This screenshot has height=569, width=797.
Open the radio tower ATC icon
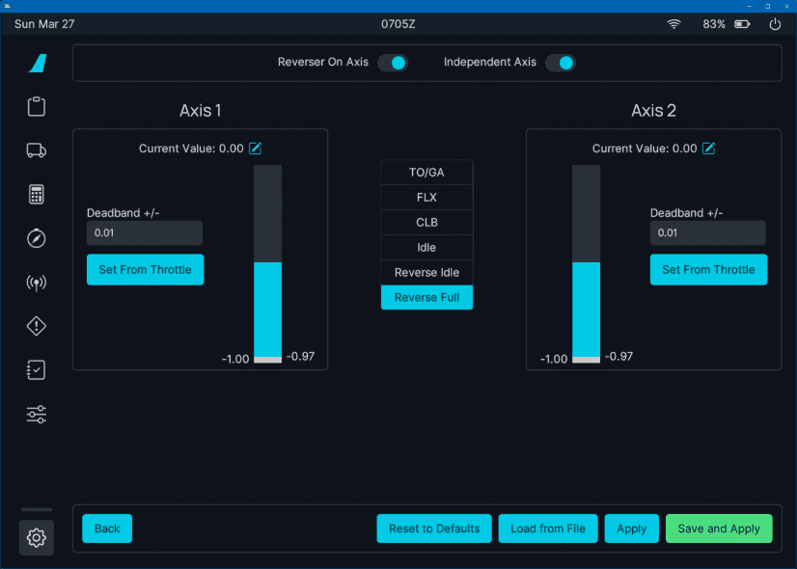pos(37,283)
